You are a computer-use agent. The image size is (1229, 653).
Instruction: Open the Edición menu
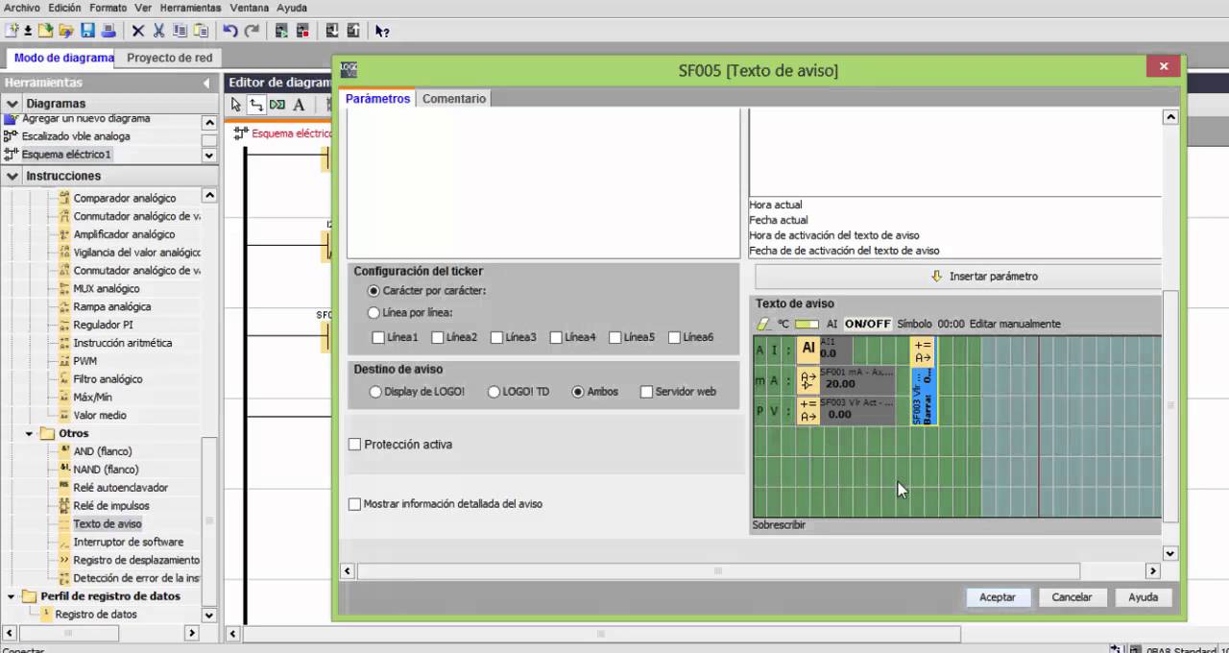point(64,8)
